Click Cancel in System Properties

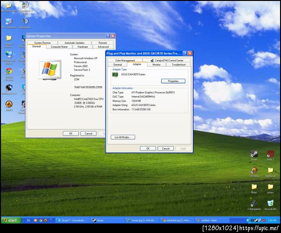(x=89, y=133)
